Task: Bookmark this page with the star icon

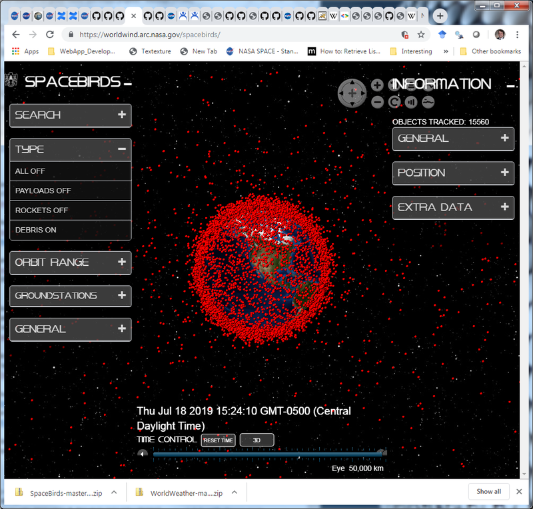Action: (421, 34)
